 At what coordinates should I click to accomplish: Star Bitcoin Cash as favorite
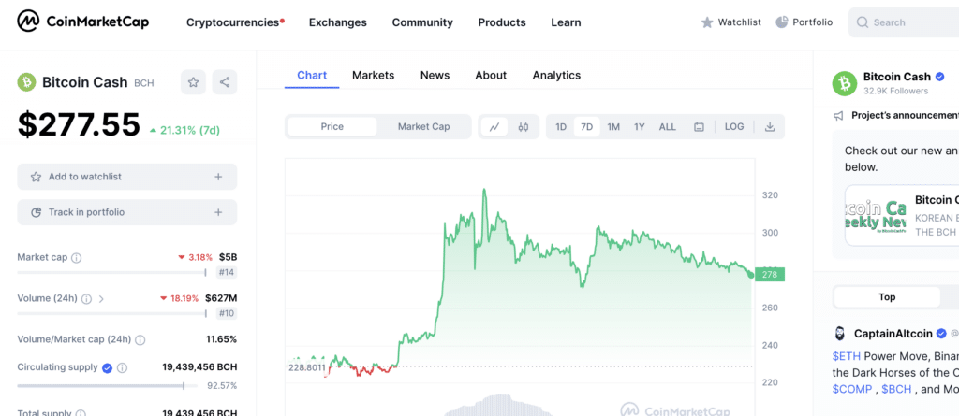[x=193, y=82]
